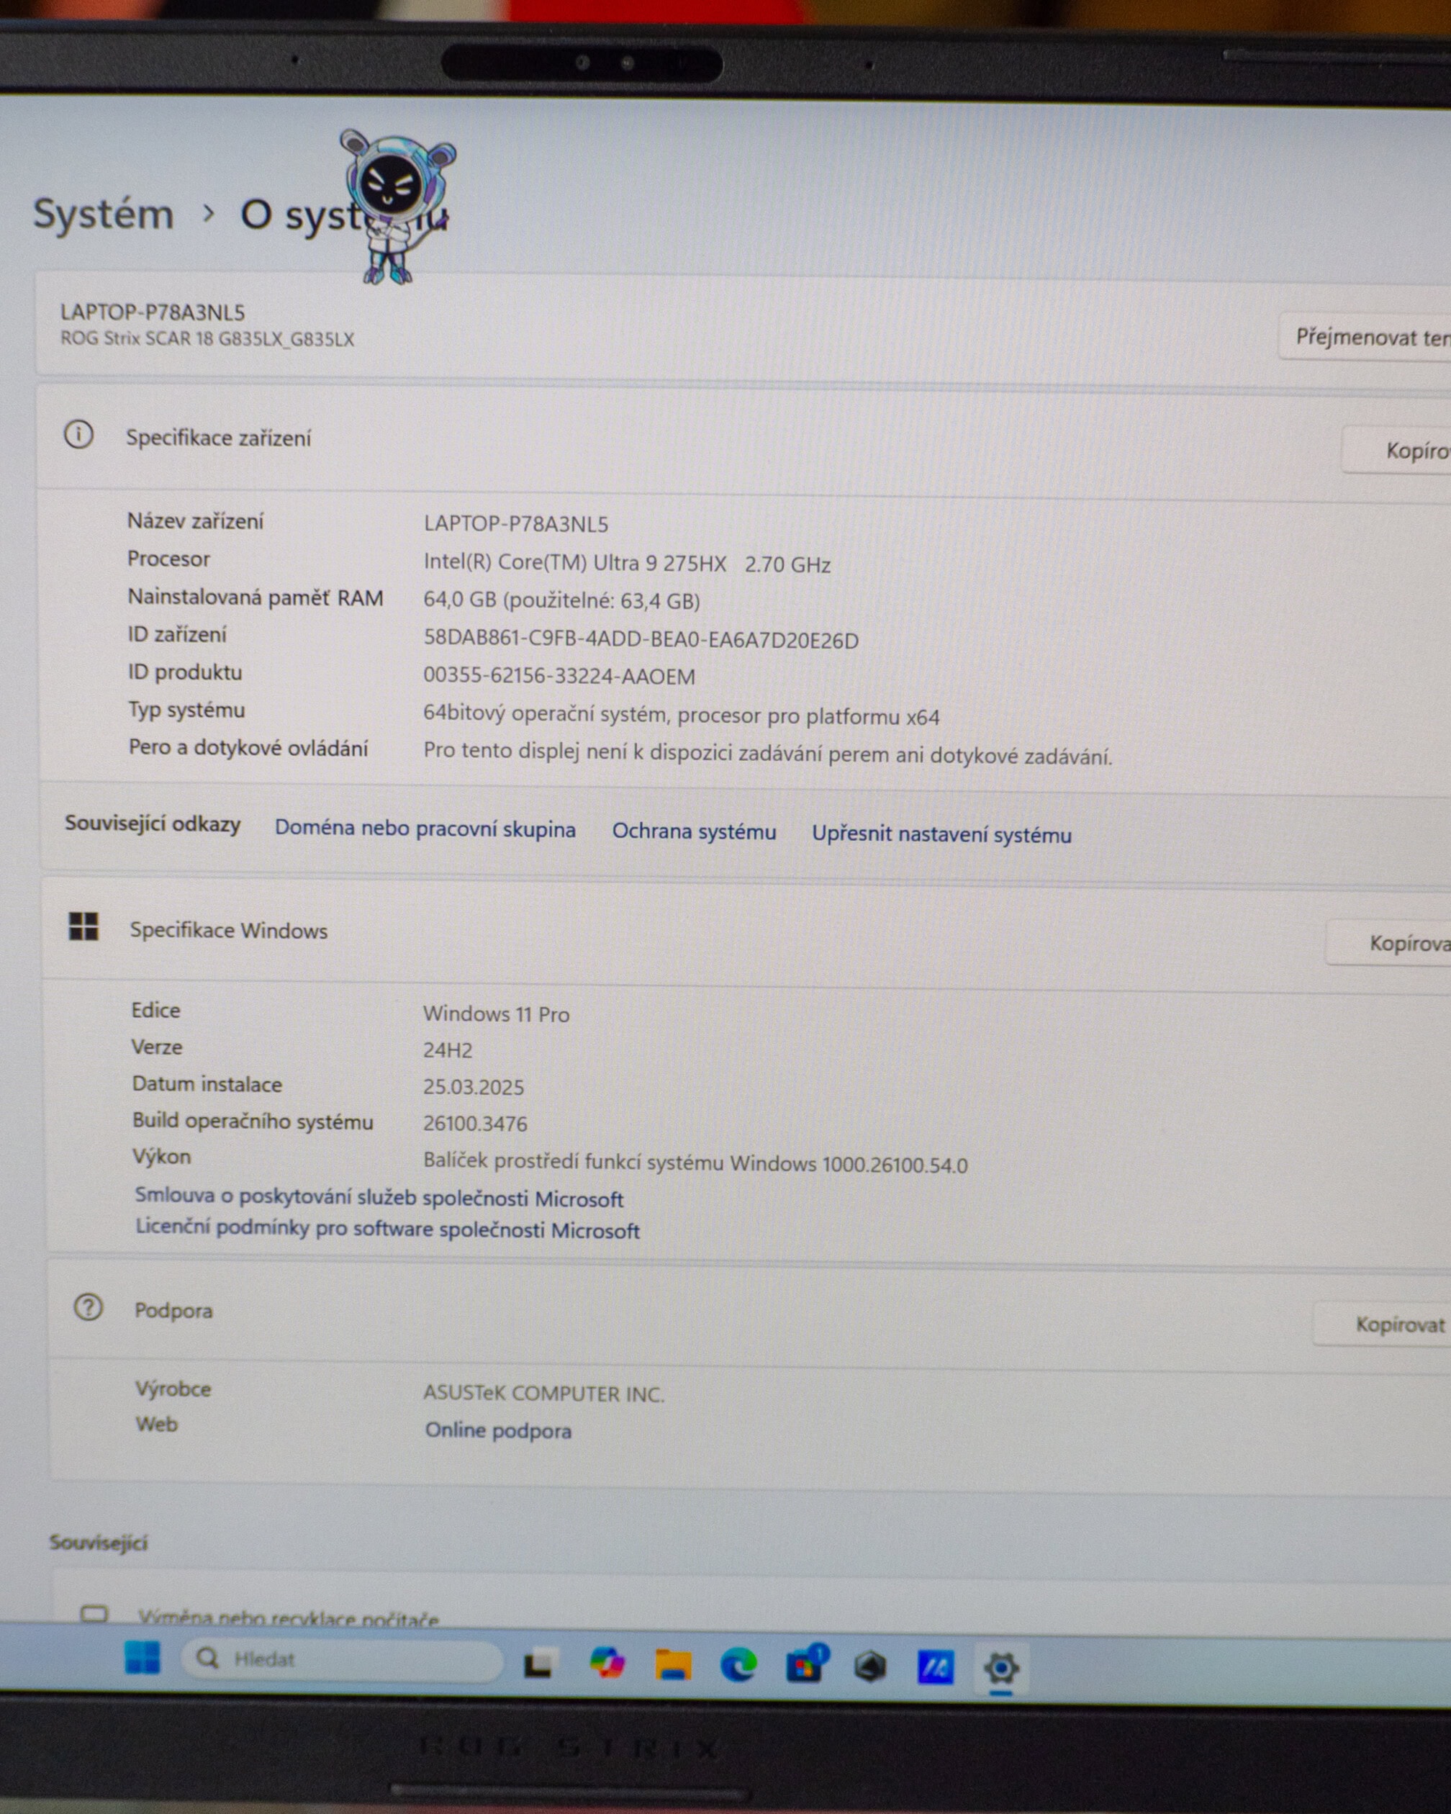Open the Online podpora link
The height and width of the screenshot is (1814, 1451).
pyautogui.click(x=498, y=1430)
